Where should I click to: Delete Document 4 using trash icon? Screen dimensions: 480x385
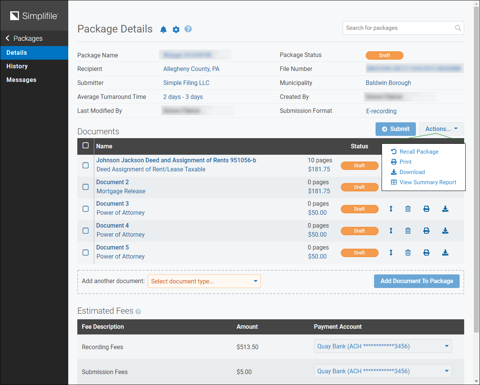(408, 231)
